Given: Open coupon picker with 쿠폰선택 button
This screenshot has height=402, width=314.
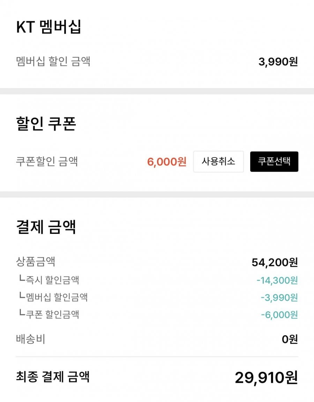Looking at the screenshot, I should (x=274, y=161).
